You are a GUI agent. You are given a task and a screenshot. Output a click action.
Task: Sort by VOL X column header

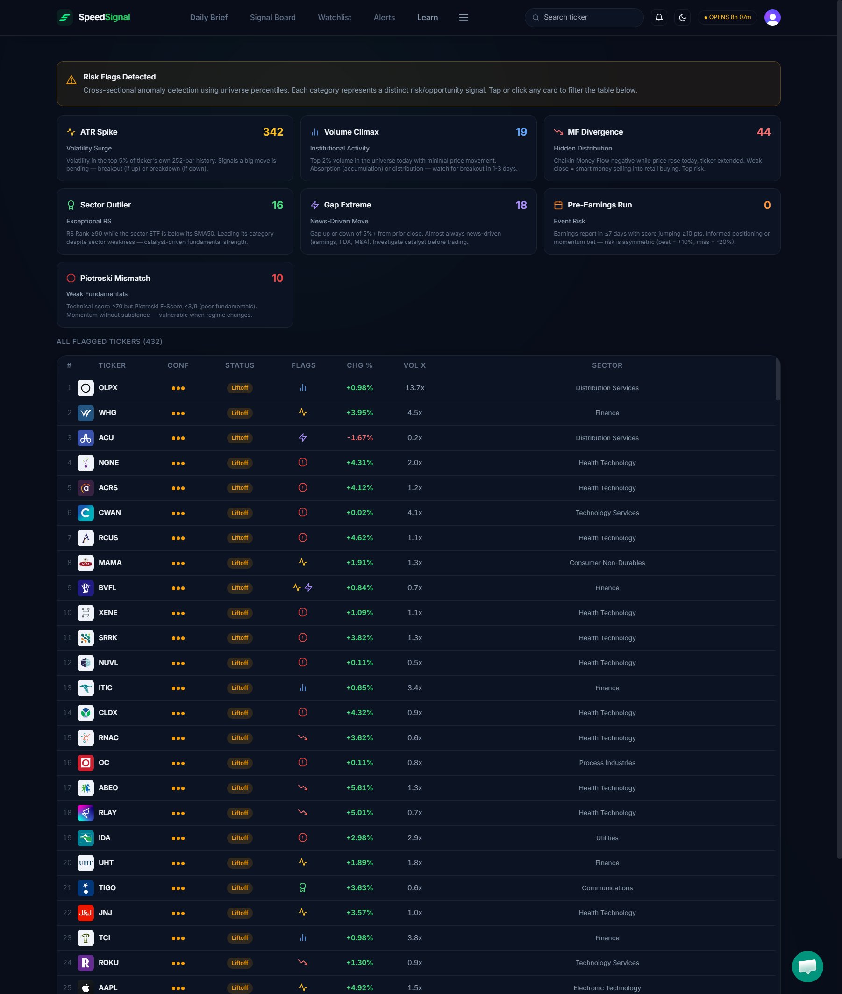tap(414, 365)
